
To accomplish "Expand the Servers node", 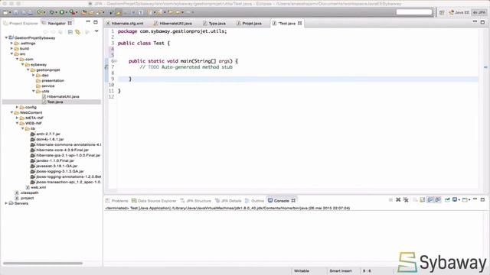I will tap(6, 203).
